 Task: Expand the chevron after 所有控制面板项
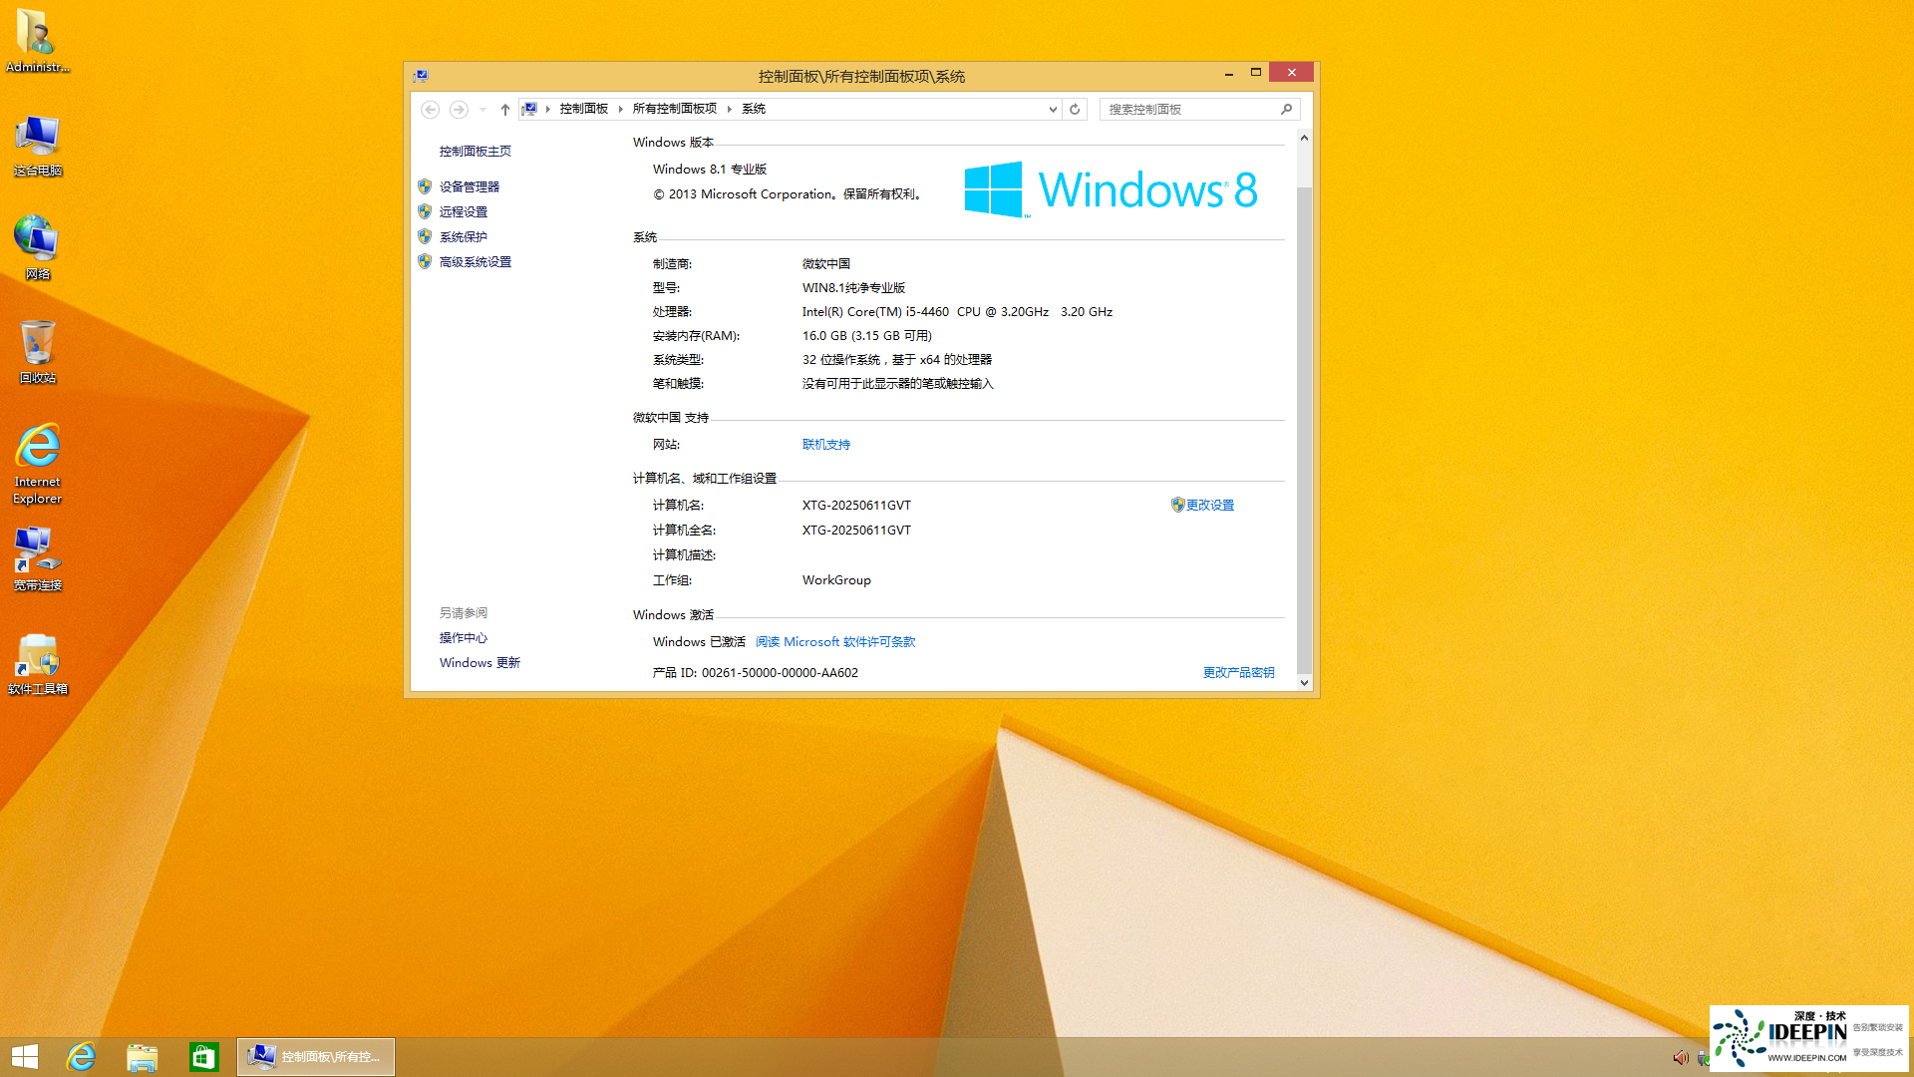coord(730,109)
